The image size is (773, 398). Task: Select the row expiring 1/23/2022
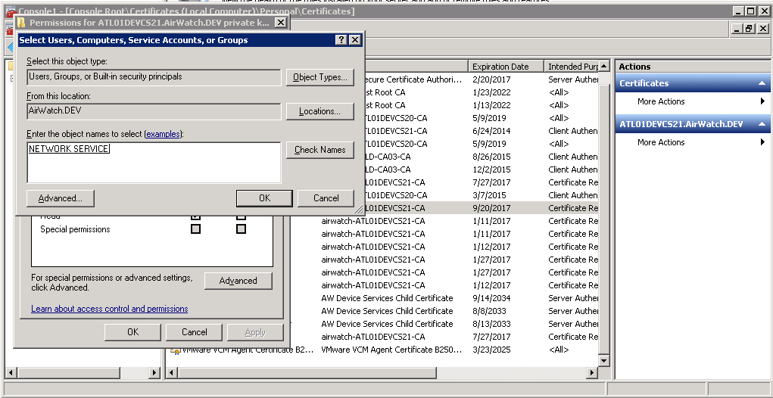click(482, 92)
